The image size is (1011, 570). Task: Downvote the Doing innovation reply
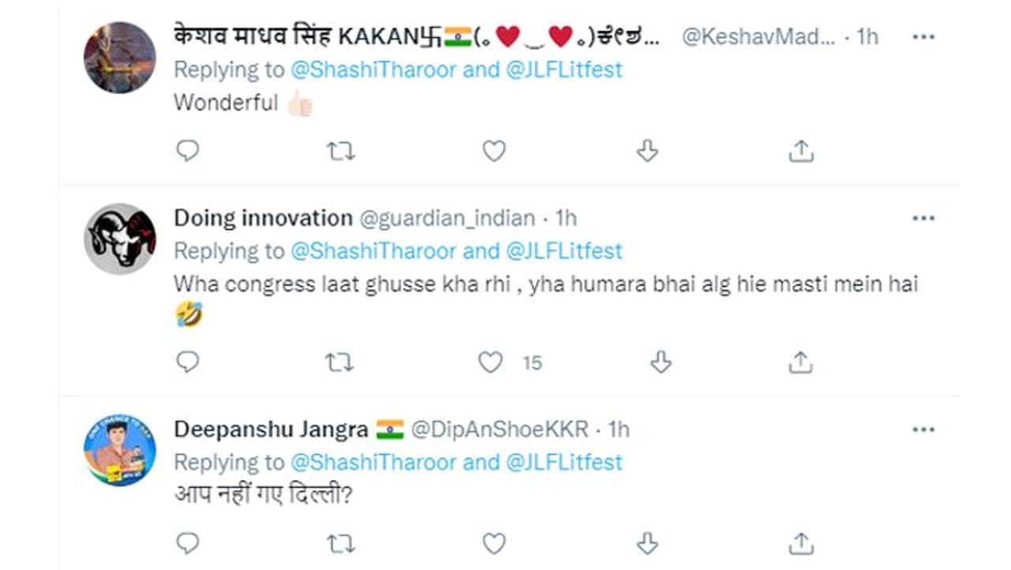[x=660, y=362]
